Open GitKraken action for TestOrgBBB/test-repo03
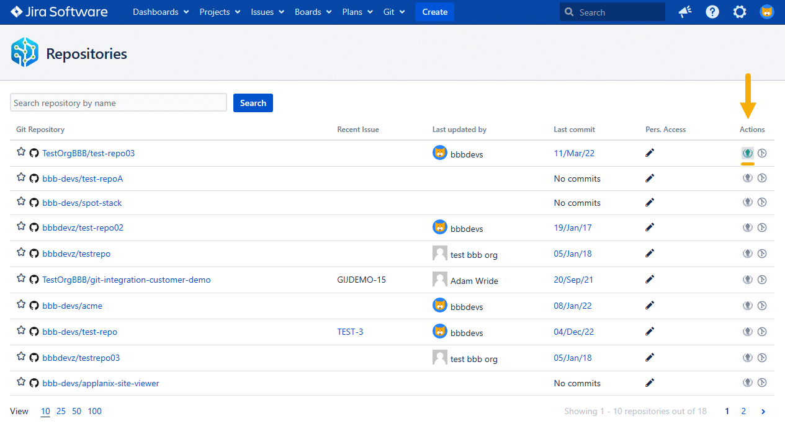785x429 pixels. point(748,153)
